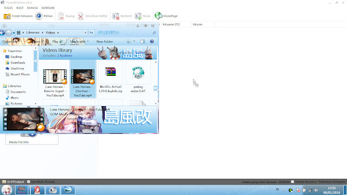Open the KULIT menu
Image resolution: width=347 pixels, height=195 pixels.
pyautogui.click(x=20, y=8)
